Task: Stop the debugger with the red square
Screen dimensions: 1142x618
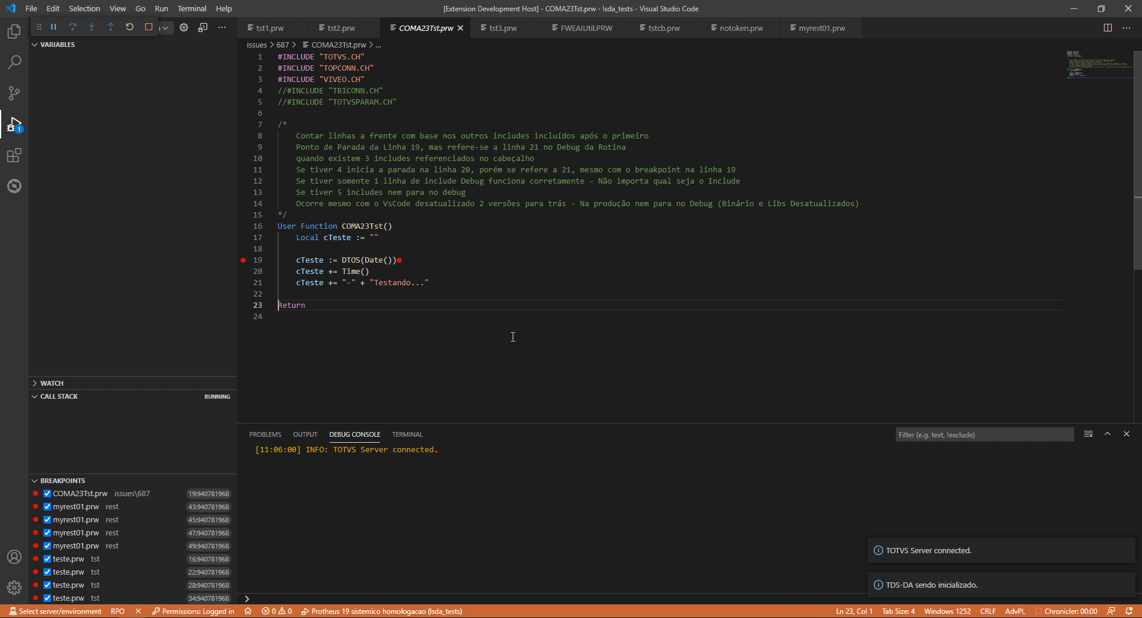Action: tap(148, 27)
